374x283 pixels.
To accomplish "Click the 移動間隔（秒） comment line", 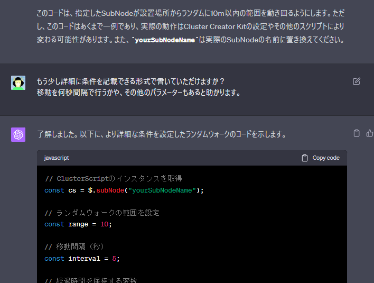I will (74, 247).
